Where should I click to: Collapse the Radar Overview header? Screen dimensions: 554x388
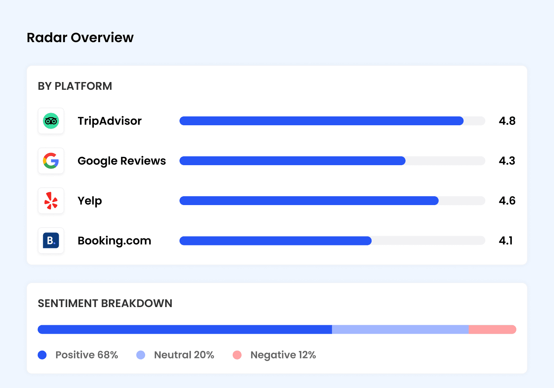pyautogui.click(x=80, y=37)
